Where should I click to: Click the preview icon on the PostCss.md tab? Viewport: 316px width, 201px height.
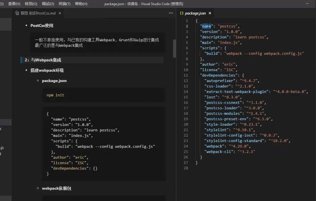(17, 13)
